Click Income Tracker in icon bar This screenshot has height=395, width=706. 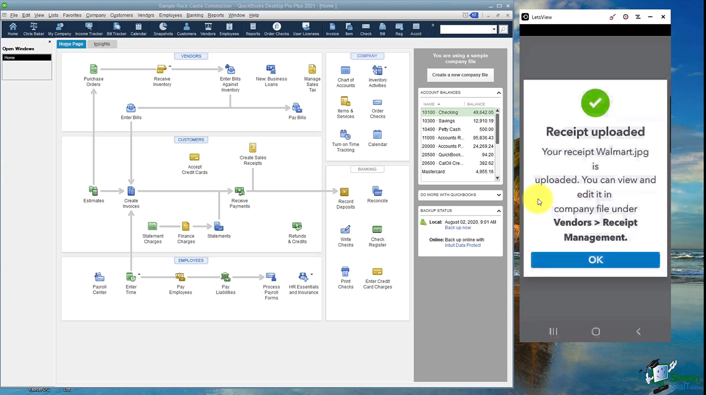[89, 29]
